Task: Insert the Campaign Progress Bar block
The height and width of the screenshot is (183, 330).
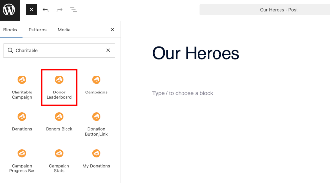Action: click(22, 161)
